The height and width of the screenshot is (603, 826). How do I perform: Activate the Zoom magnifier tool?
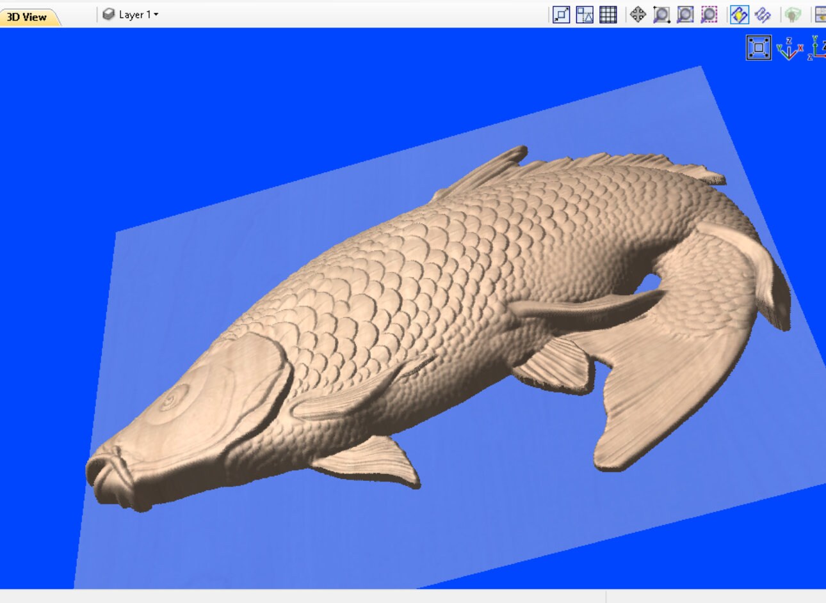coord(662,15)
